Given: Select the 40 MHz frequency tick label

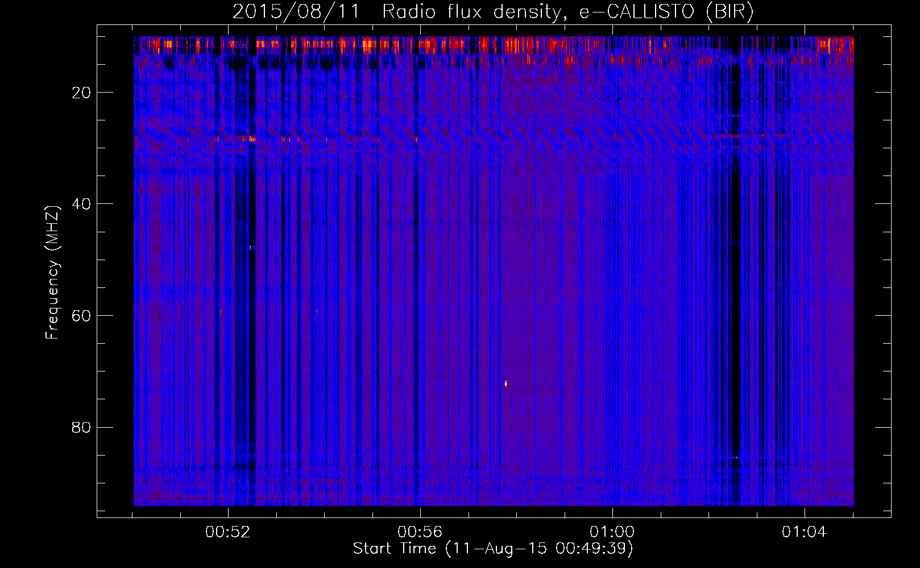Looking at the screenshot, I should (82, 203).
